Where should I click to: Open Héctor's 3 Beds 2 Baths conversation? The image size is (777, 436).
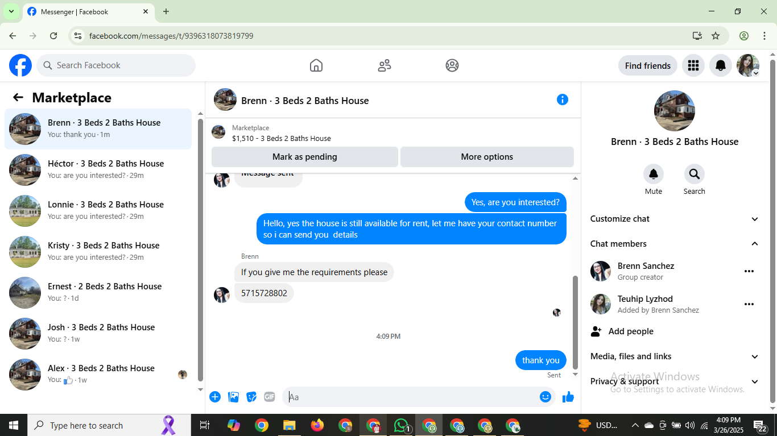98,170
